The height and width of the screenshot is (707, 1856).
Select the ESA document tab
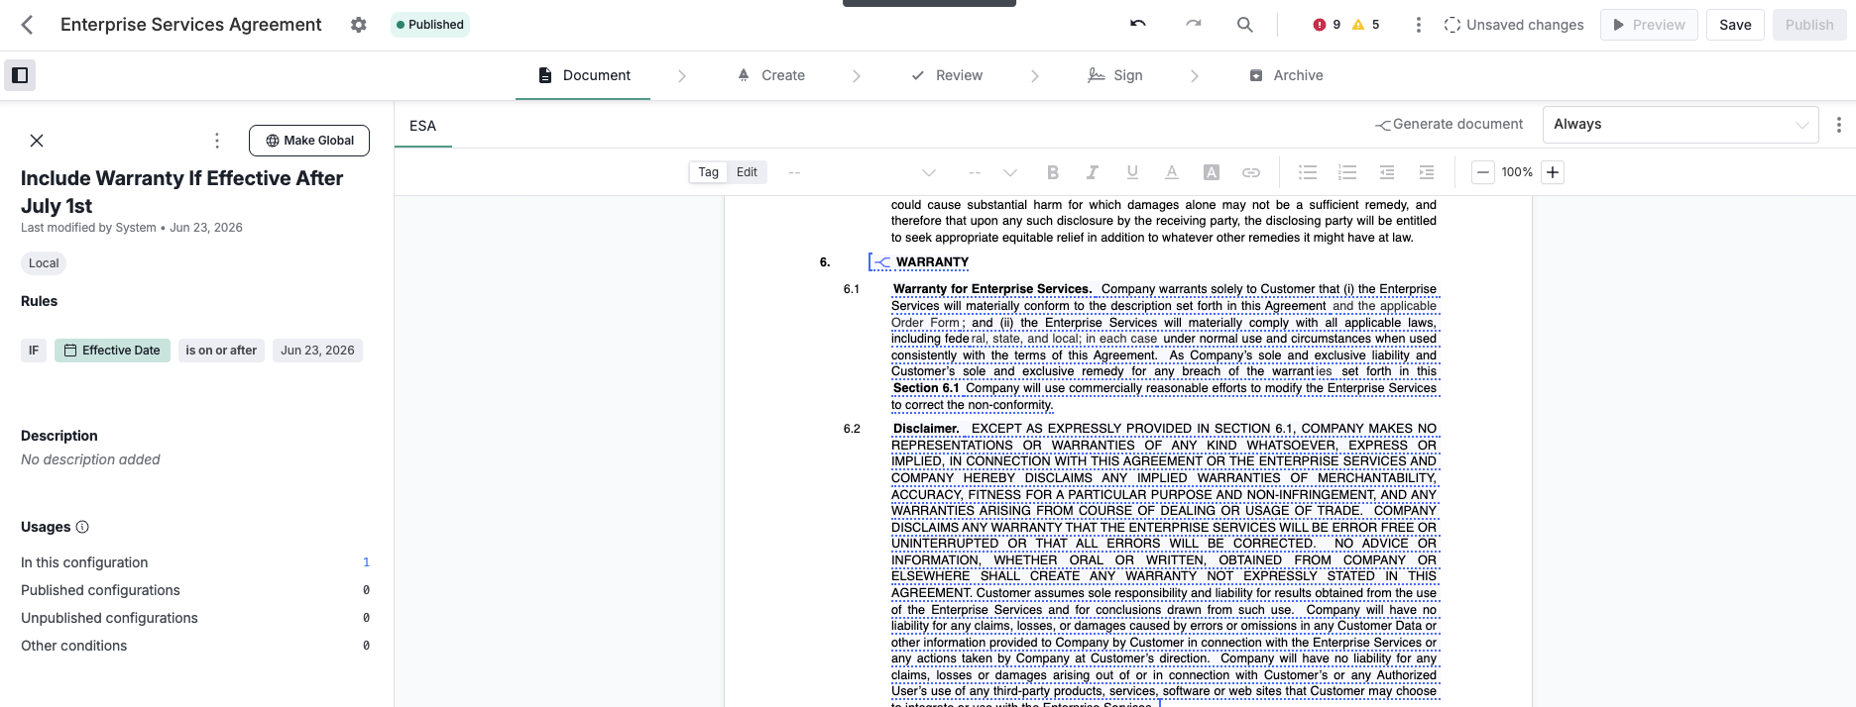[423, 126]
